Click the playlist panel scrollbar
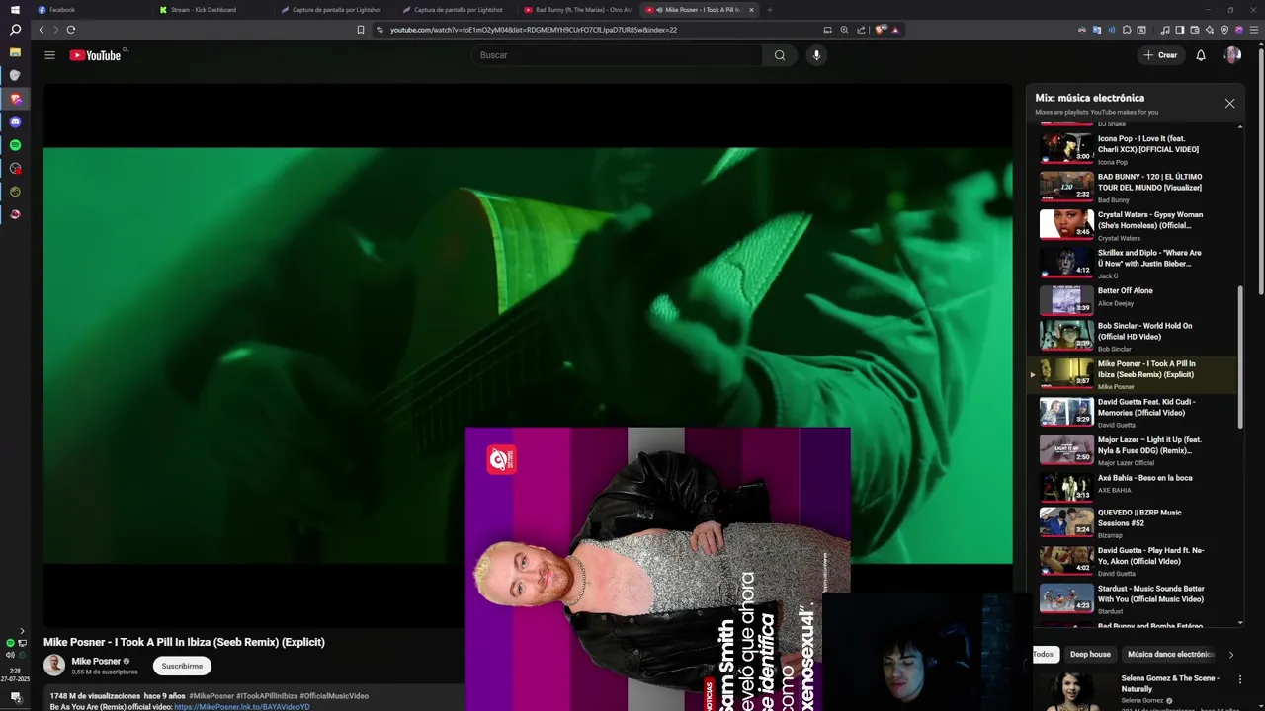 tap(1241, 355)
